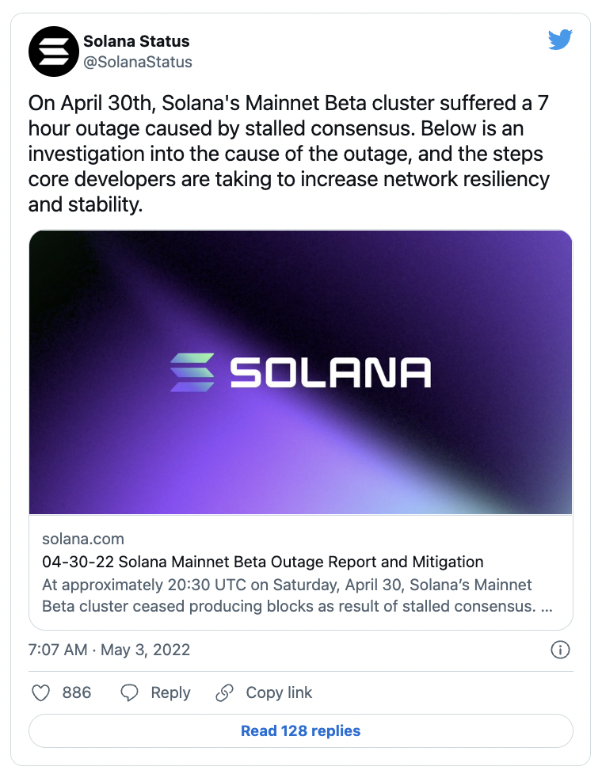This screenshot has width=602, height=778.
Task: Open the Twitter info circle icon
Action: point(560,650)
